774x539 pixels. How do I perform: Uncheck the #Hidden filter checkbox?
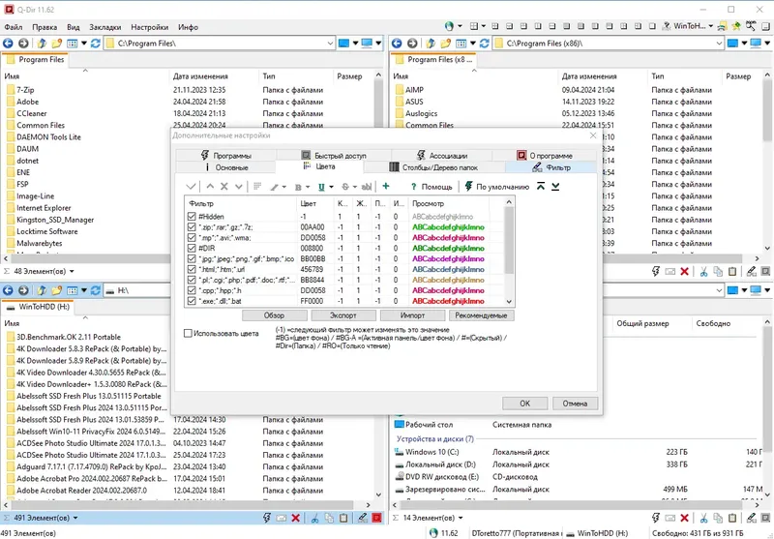pos(192,217)
